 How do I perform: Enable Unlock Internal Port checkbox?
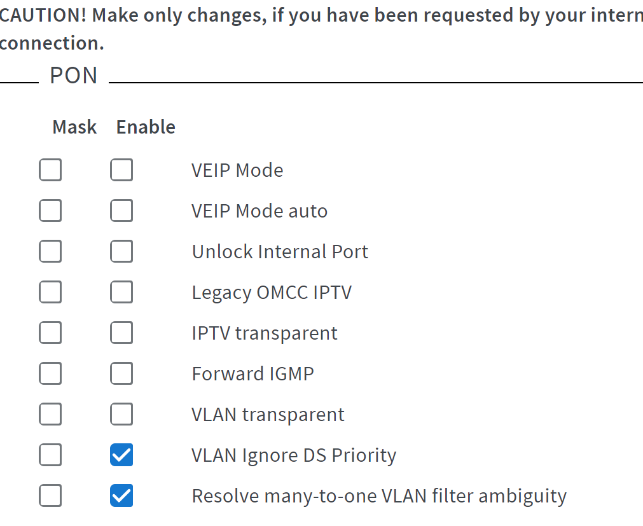[x=121, y=251]
